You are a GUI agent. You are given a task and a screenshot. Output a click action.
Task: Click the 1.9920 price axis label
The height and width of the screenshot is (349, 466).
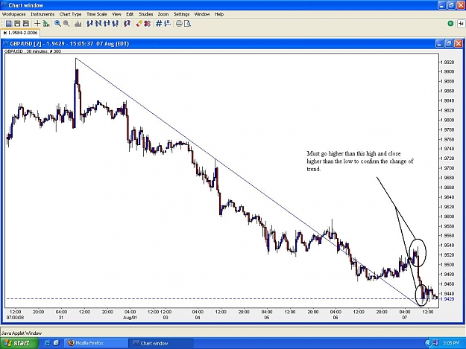[x=447, y=63]
